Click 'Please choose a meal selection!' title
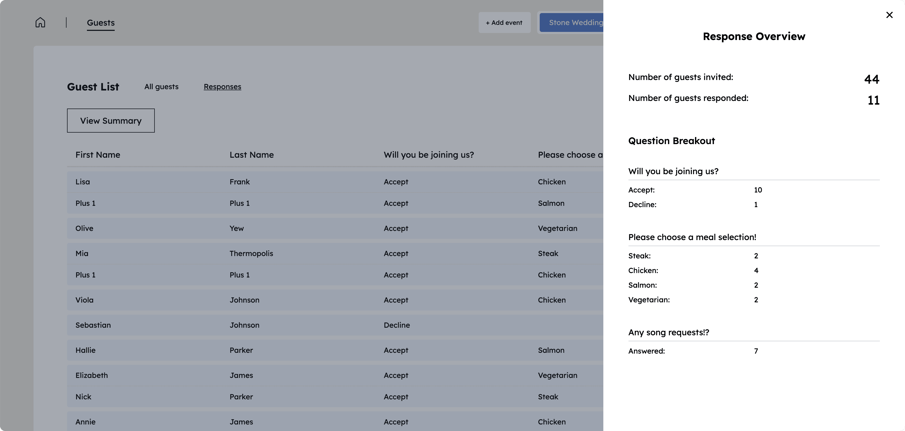 click(x=692, y=237)
